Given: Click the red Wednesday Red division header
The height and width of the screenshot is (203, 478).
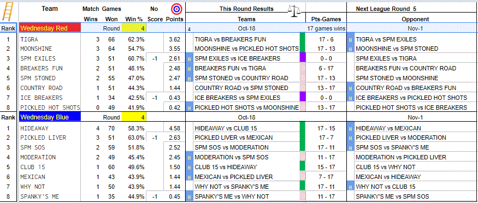Looking at the screenshot, I should tap(50, 28).
